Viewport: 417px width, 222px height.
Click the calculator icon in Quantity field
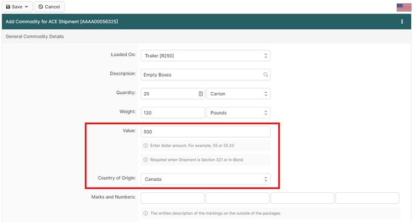[x=201, y=94]
